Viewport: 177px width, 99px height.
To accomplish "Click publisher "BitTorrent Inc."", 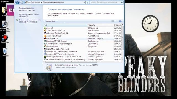I will pos(93,28).
